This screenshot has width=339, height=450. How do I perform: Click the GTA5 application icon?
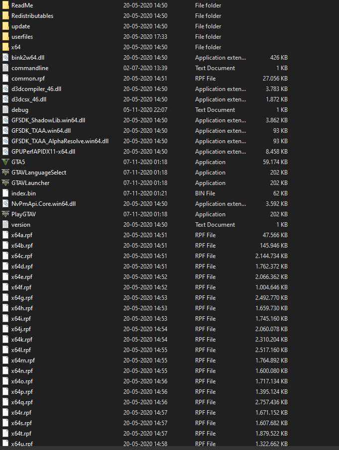click(x=5, y=162)
